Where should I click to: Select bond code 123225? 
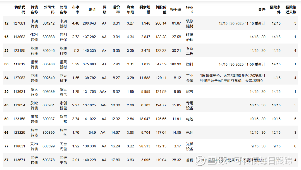(19, 133)
